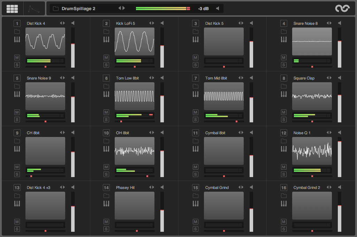
Task: Select pad number 7
Action: 196,78
